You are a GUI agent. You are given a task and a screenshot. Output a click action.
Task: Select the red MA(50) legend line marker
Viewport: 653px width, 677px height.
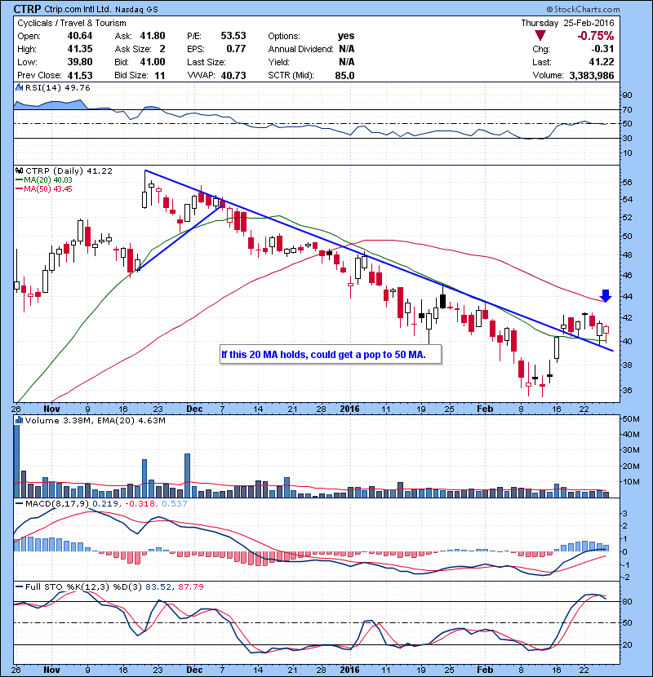pos(19,189)
